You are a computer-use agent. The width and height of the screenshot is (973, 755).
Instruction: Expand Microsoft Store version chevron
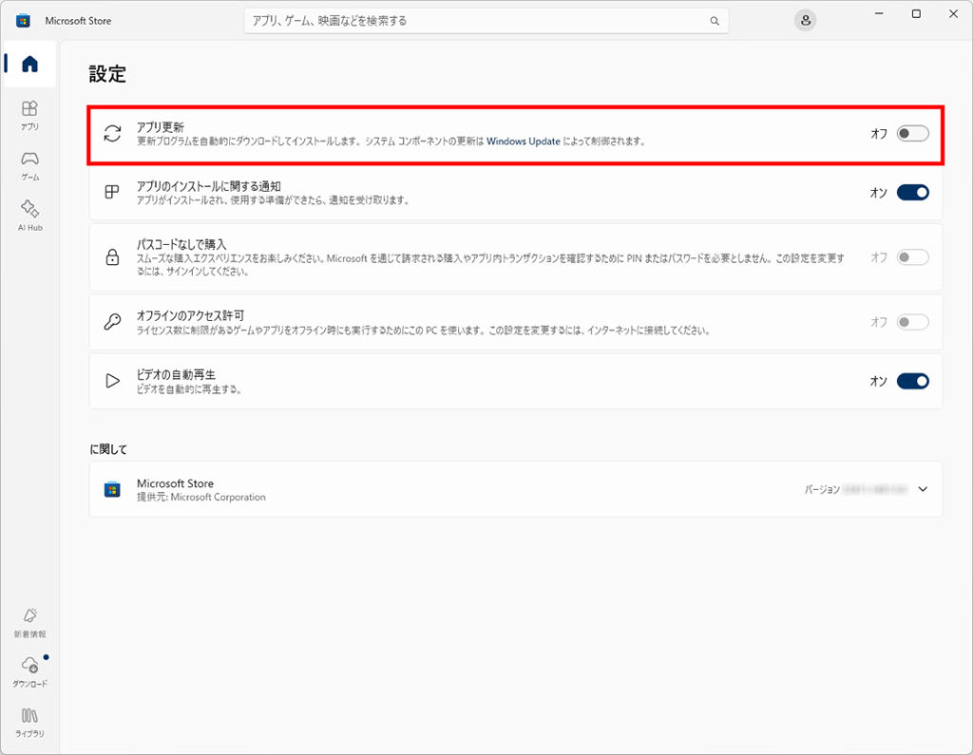coord(923,489)
